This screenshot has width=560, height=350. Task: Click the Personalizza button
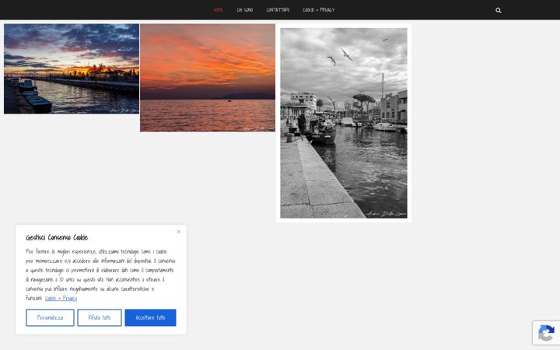coord(50,317)
